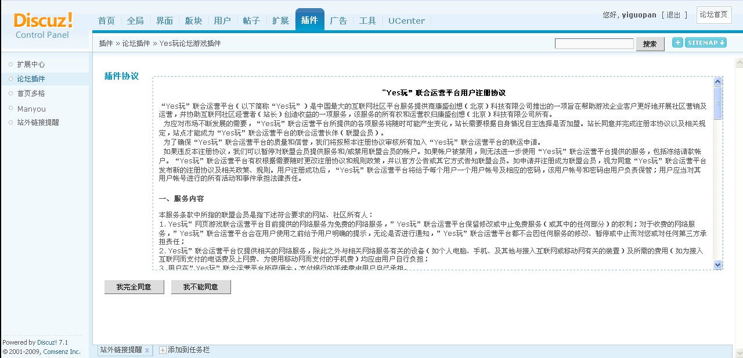Click the 一、服务内容 heading

pyautogui.click(x=181, y=199)
